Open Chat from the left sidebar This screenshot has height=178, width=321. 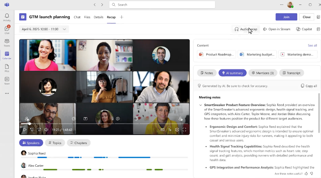(x=7, y=30)
